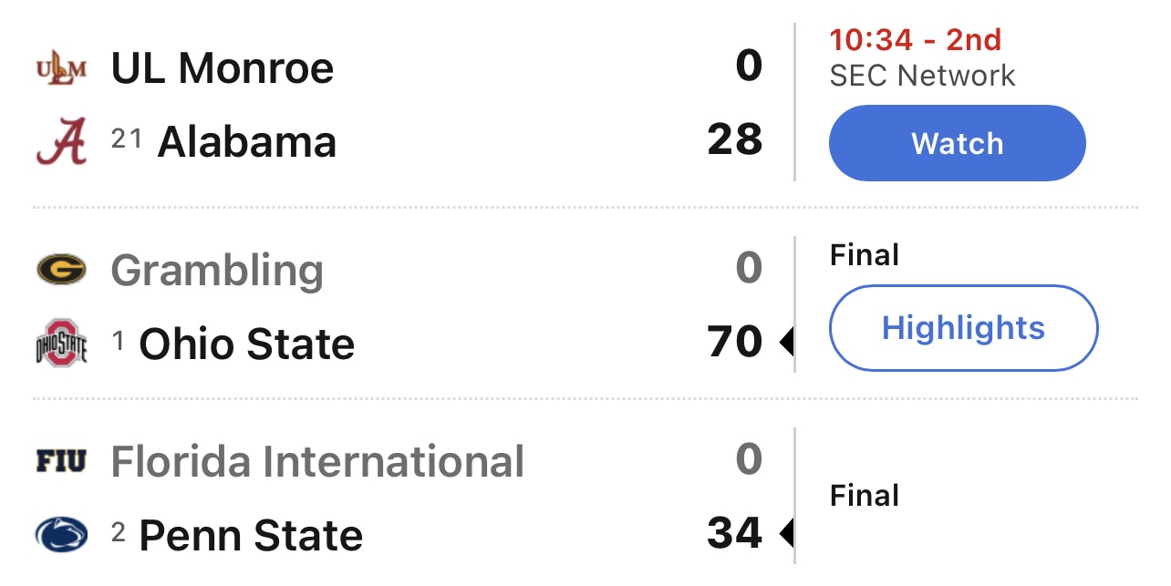Click the winner arrow beside Ohio State's 70

pyautogui.click(x=785, y=344)
